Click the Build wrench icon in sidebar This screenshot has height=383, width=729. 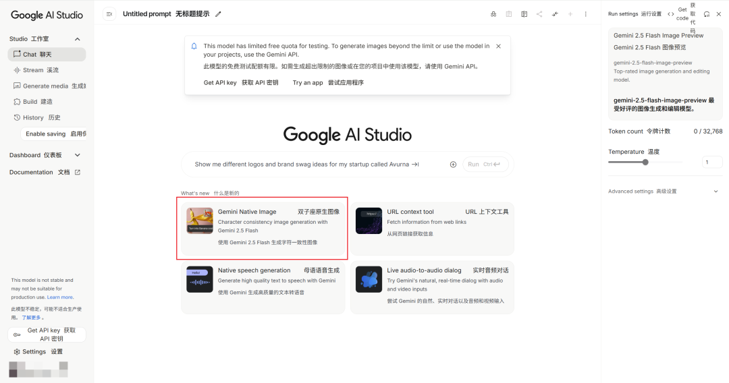[x=17, y=102]
